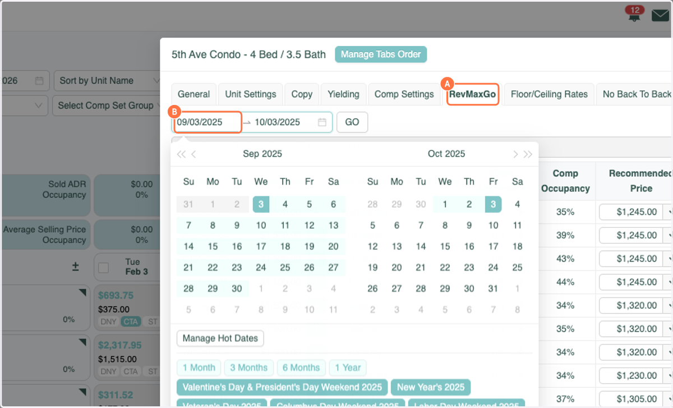Click the Manage Tabs Order button
Screen dimensions: 673x408
pos(381,54)
